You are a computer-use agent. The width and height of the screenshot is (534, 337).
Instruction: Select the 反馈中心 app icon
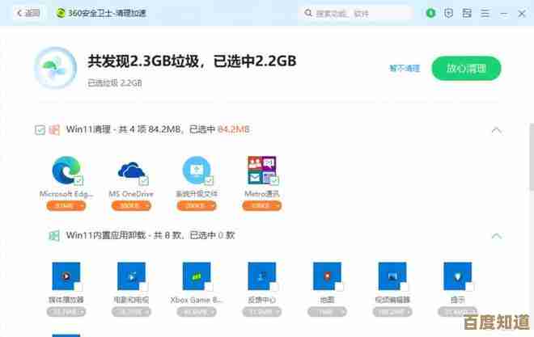262,276
